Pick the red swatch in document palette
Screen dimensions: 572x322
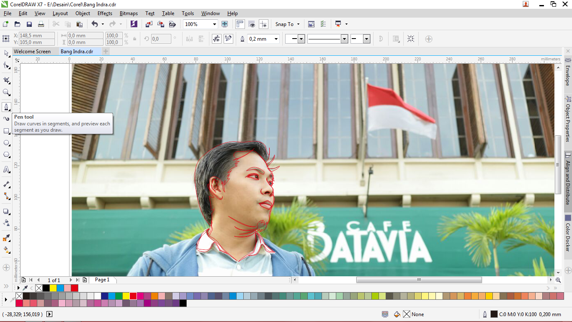(74, 288)
